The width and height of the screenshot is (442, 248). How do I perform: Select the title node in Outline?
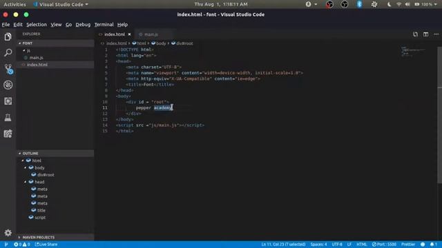point(41,210)
